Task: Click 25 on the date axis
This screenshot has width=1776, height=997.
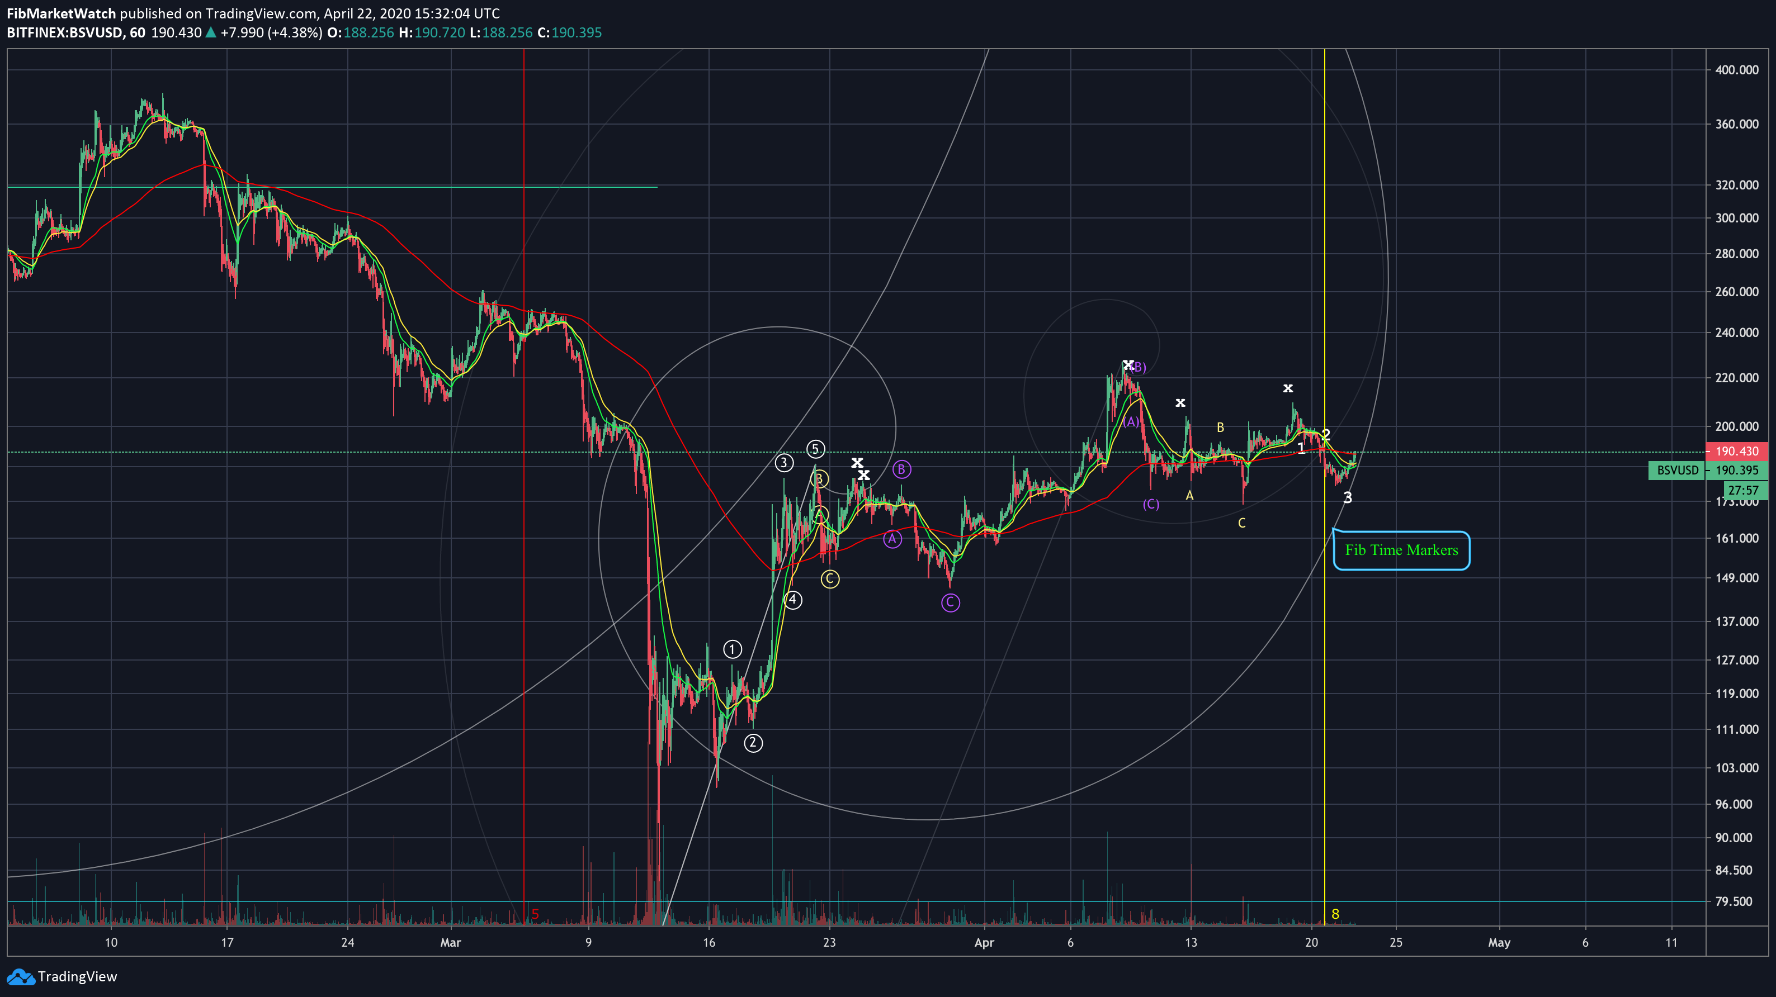Action: [1395, 943]
